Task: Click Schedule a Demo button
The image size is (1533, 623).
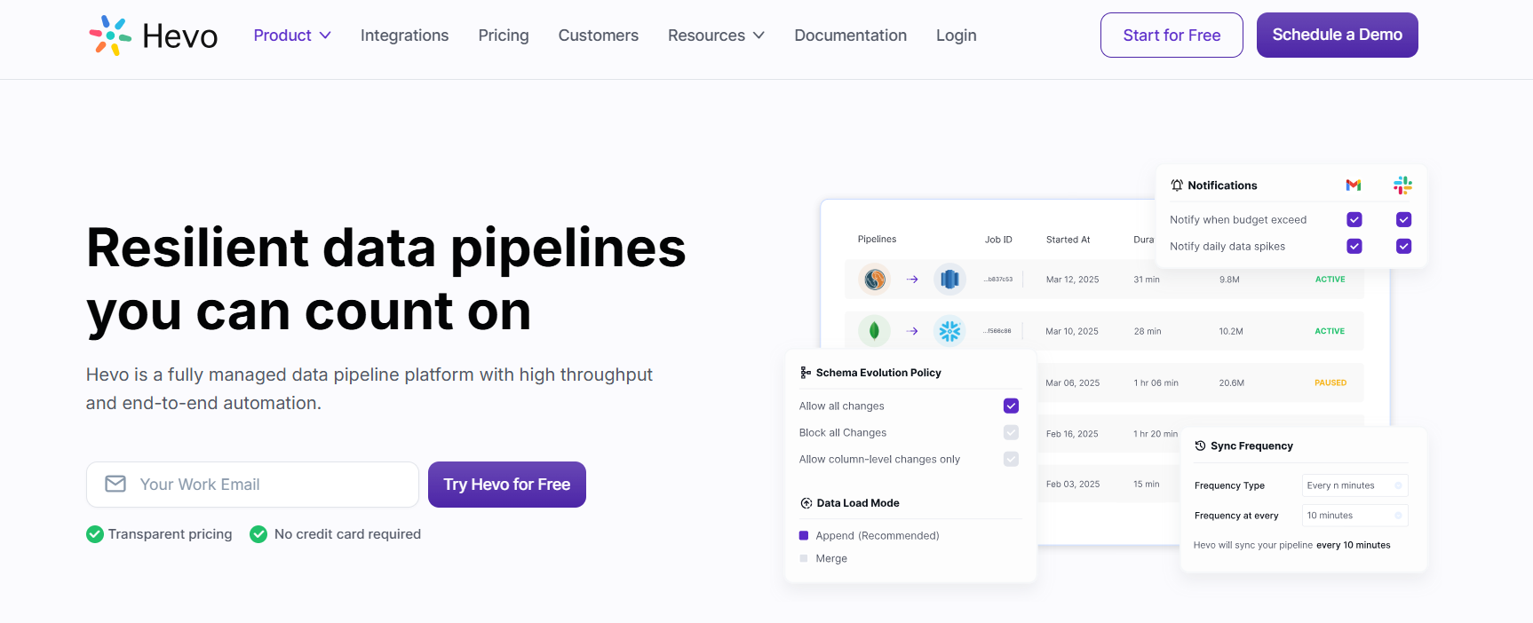Action: 1338,35
